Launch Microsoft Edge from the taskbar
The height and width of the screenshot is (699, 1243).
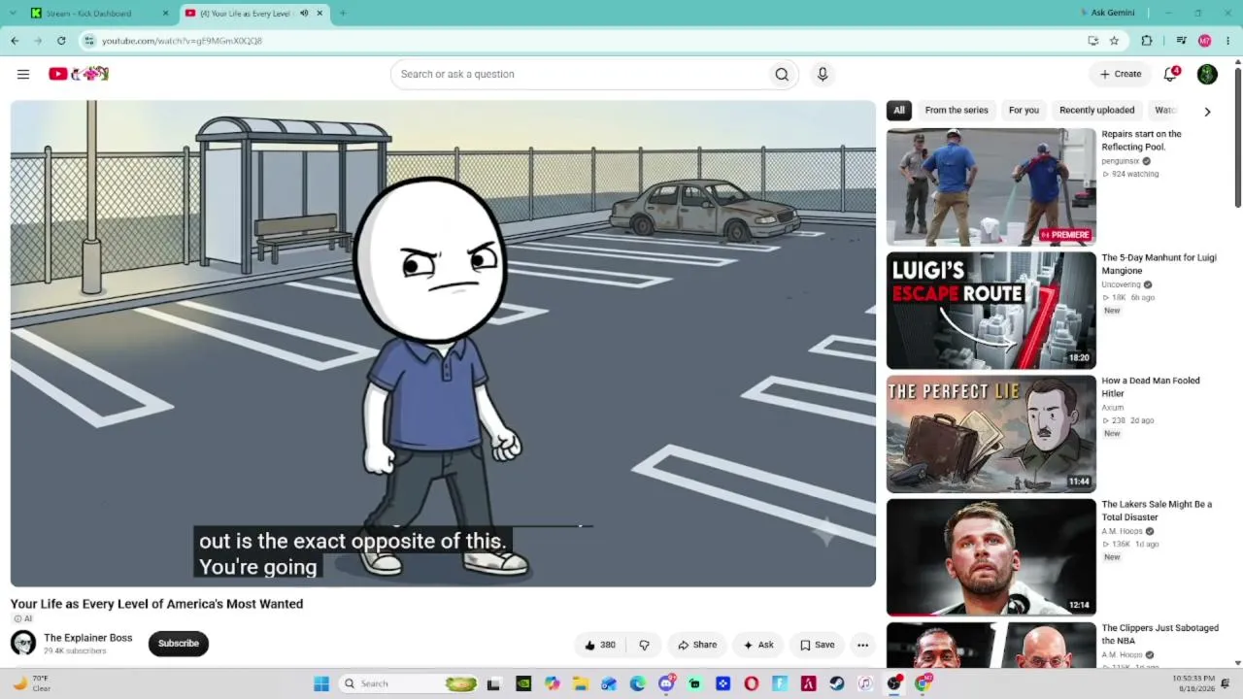point(637,683)
